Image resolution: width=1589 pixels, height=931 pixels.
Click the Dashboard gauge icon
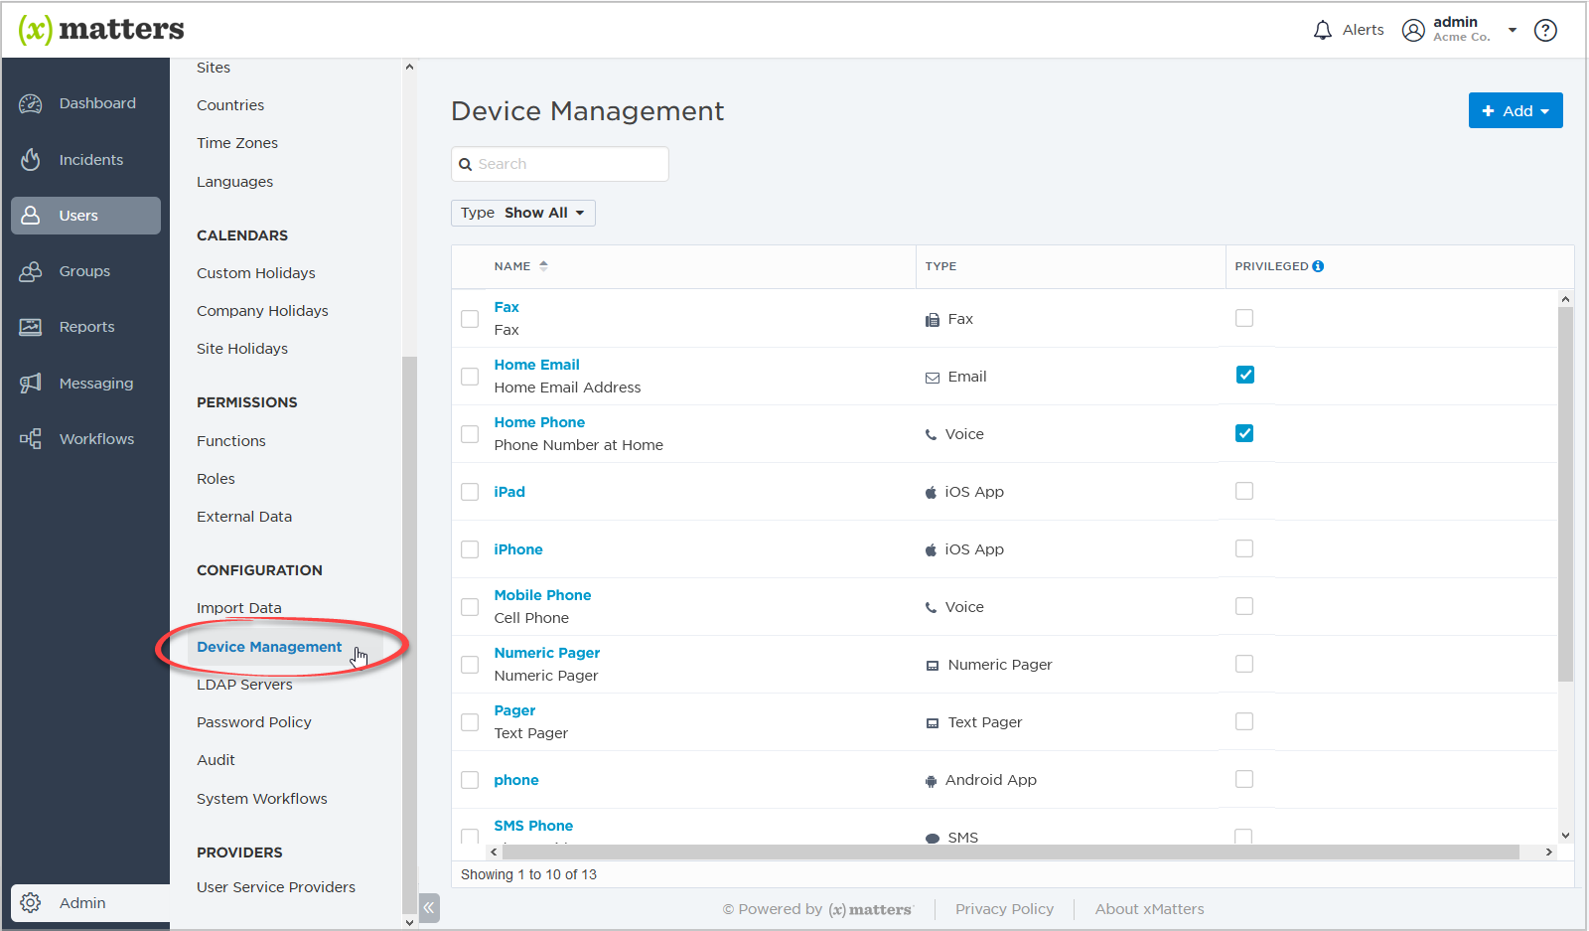[x=31, y=103]
